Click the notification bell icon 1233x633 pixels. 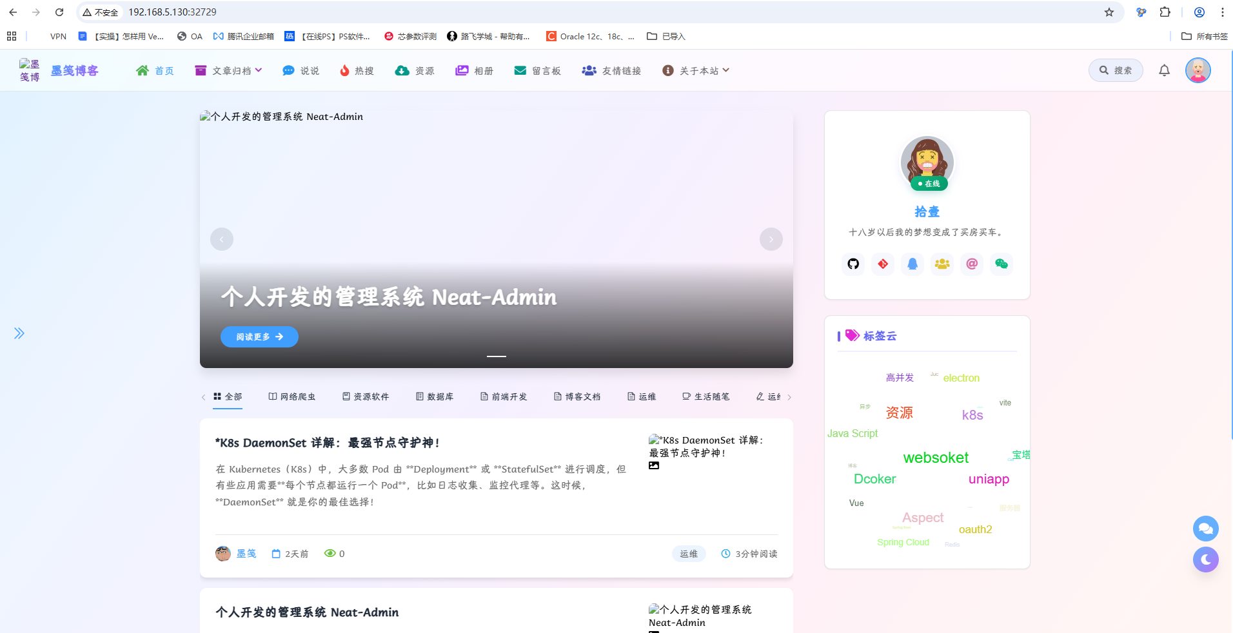click(x=1165, y=70)
